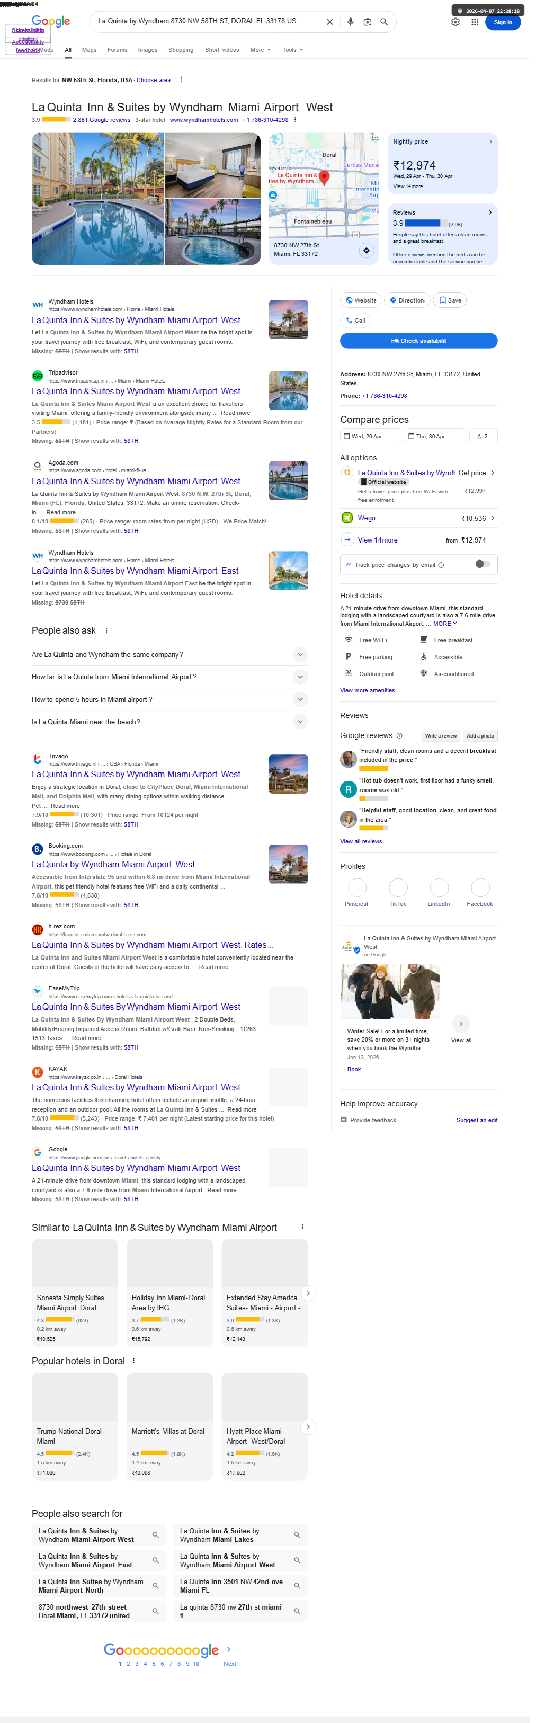Click info icon beside Google reviews

point(400,735)
